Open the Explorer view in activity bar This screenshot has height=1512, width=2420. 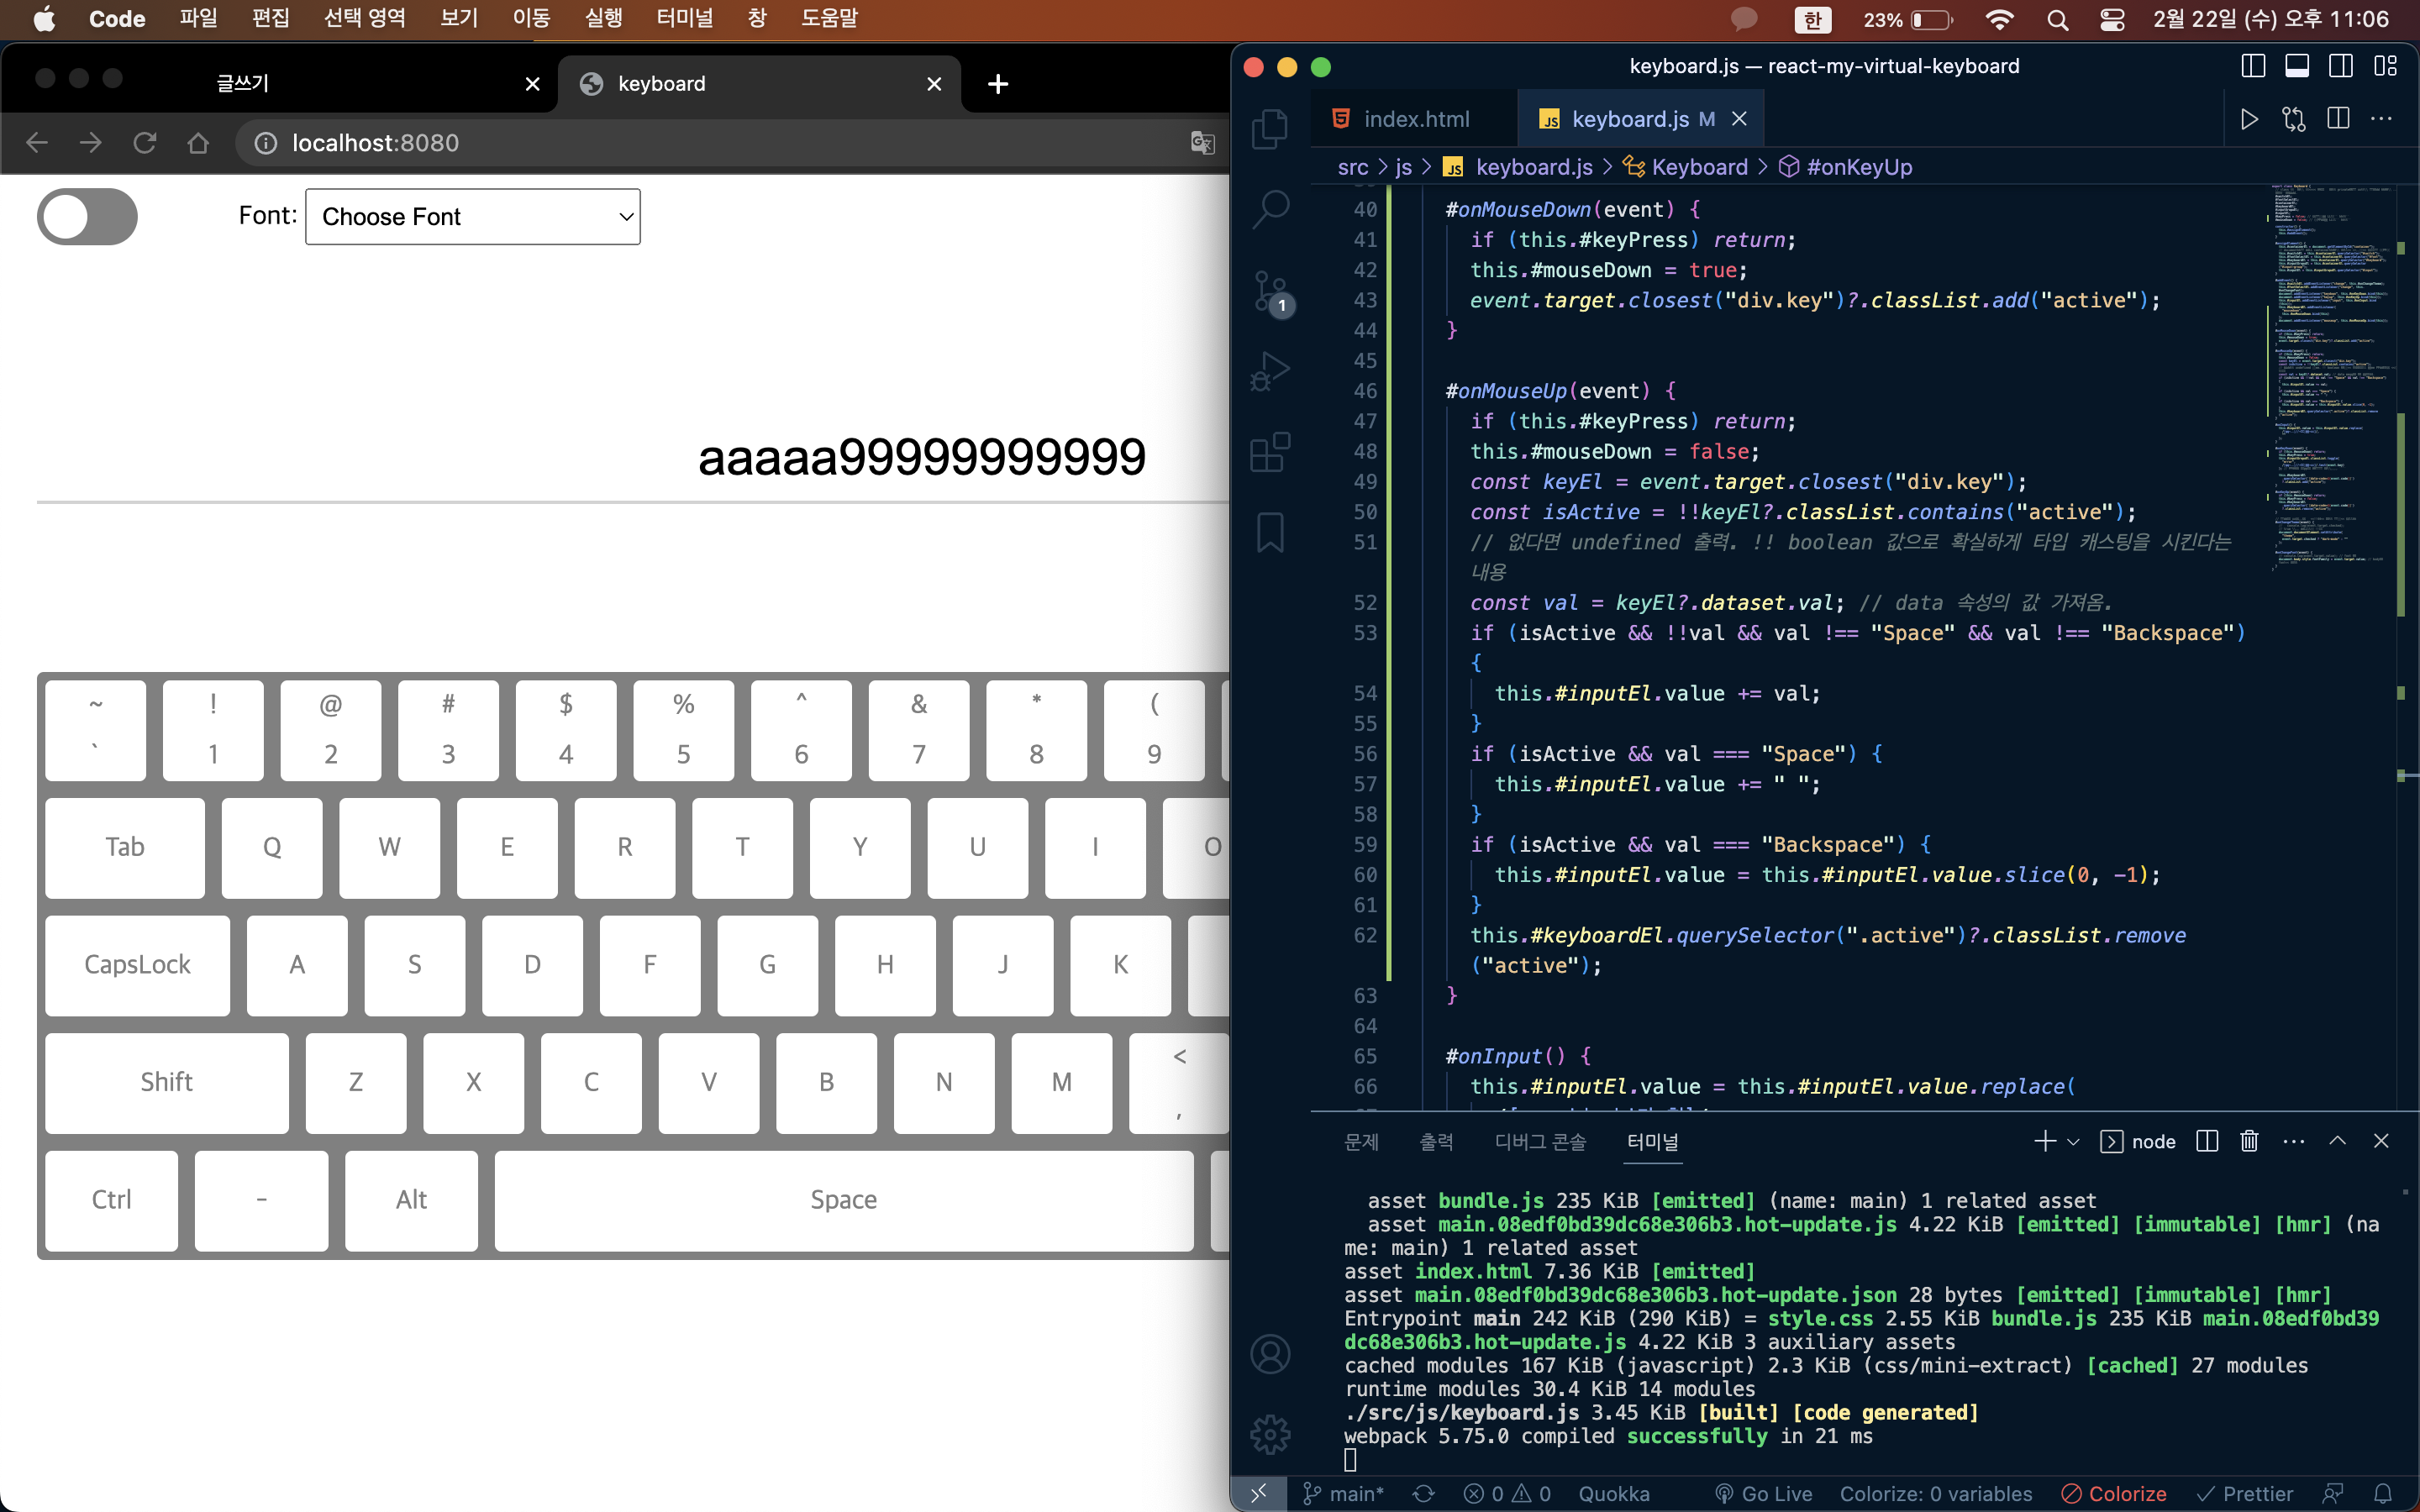coord(1270,129)
